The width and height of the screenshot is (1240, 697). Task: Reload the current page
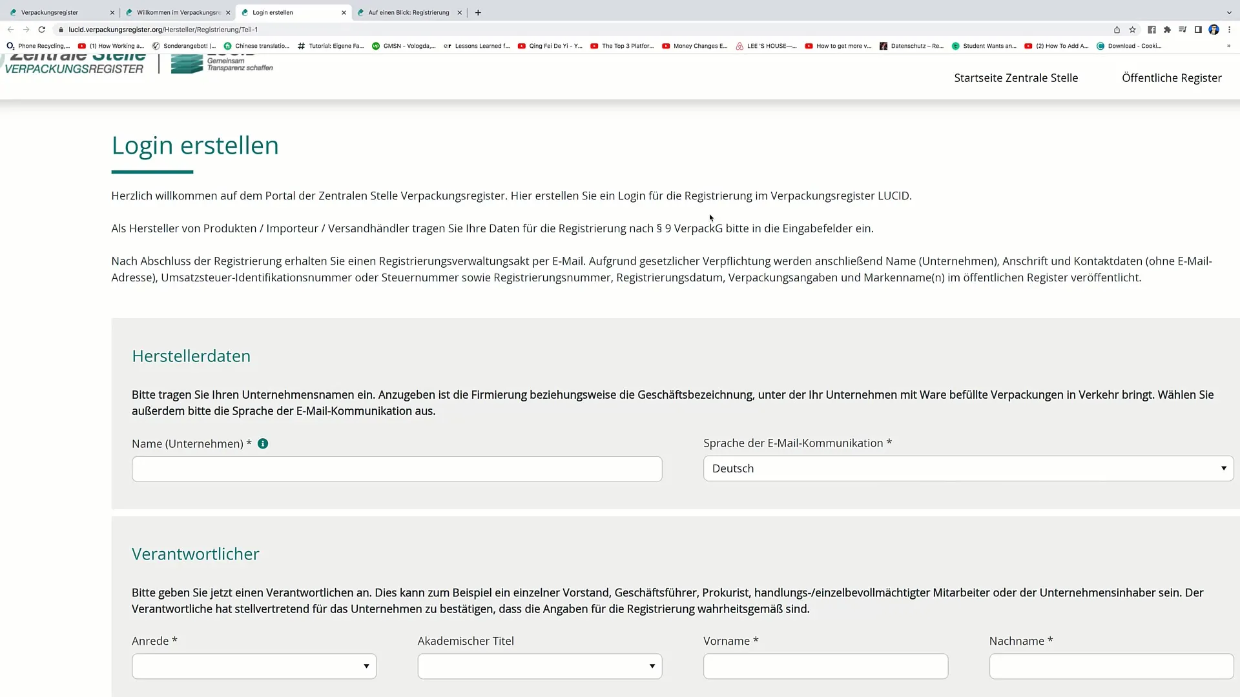pos(42,30)
